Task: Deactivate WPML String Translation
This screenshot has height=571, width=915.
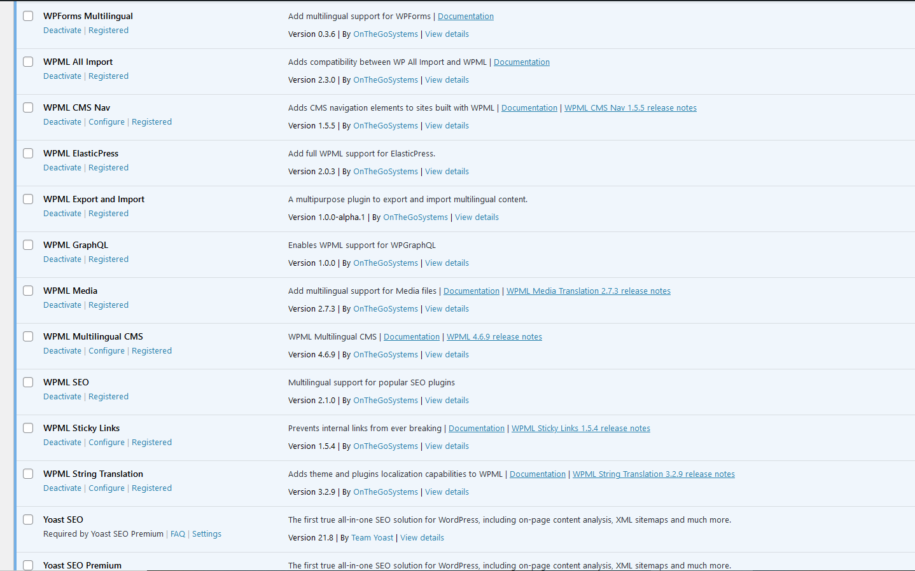Action: tap(62, 488)
